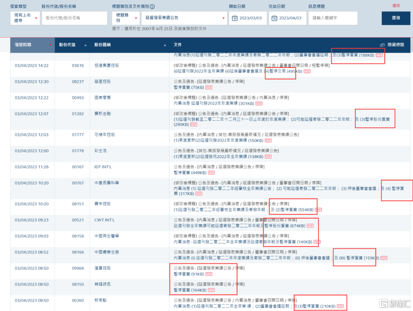The width and height of the screenshot is (413, 311).
Task: Open the 完結日期 calendar picker
Action: (x=274, y=18)
